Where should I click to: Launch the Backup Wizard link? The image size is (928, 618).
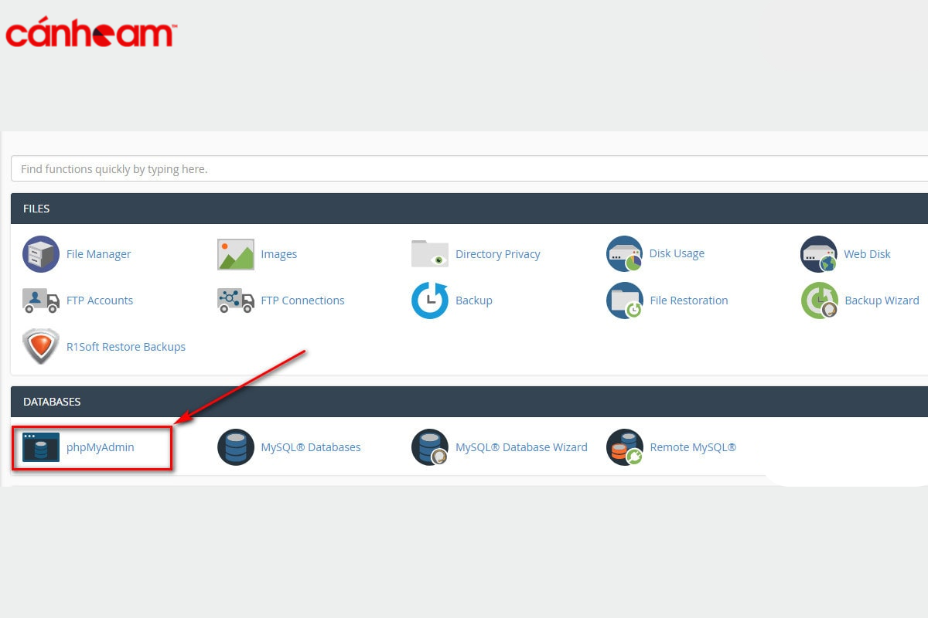point(882,301)
